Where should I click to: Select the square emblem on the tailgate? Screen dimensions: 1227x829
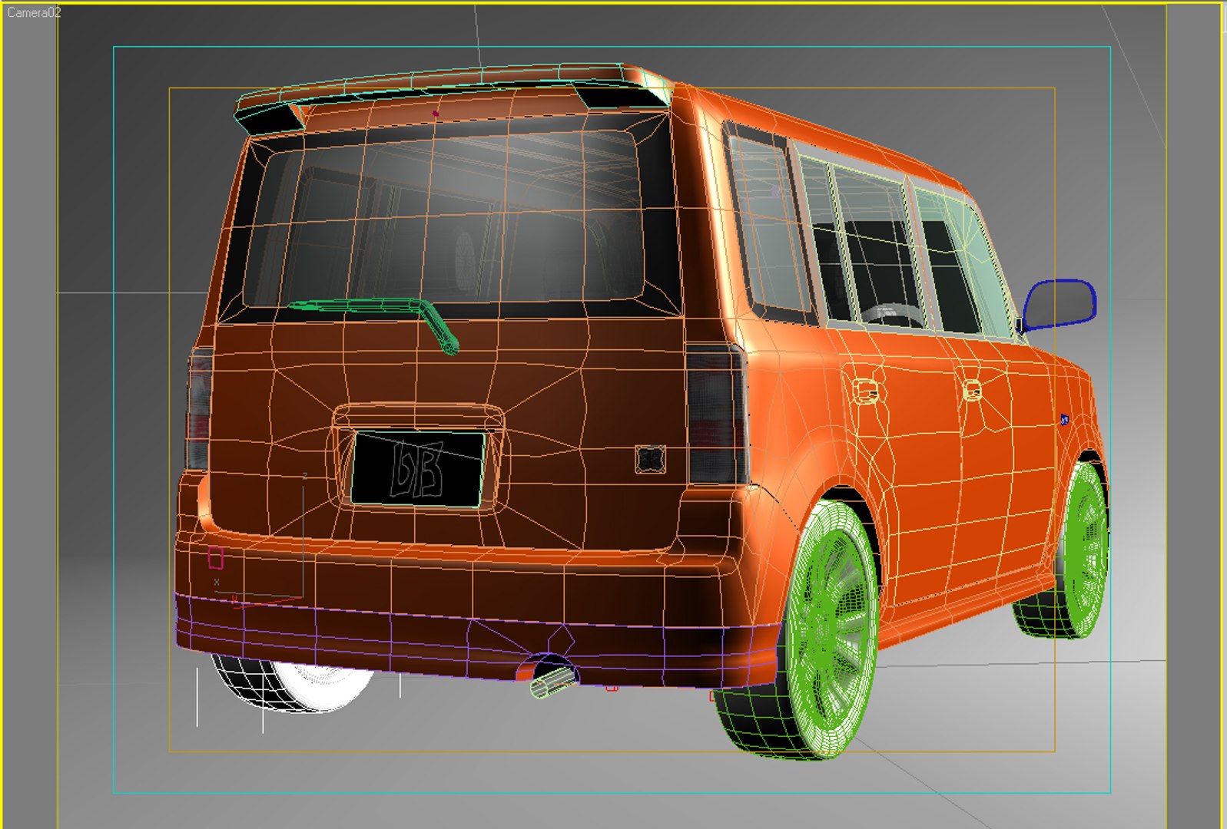point(651,459)
